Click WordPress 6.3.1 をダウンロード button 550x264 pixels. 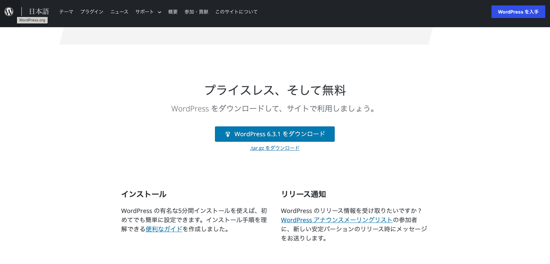pyautogui.click(x=275, y=134)
